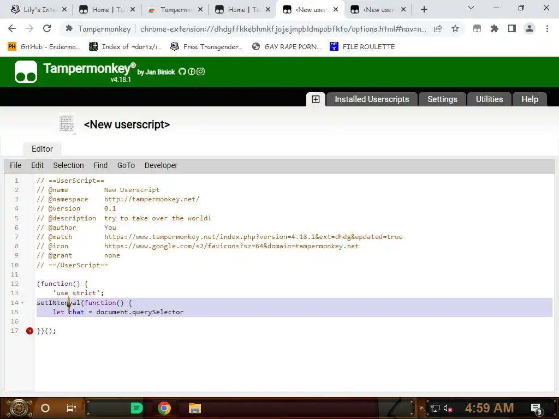This screenshot has height=419, width=559.
Task: Open a new browser tab
Action: pos(424,10)
